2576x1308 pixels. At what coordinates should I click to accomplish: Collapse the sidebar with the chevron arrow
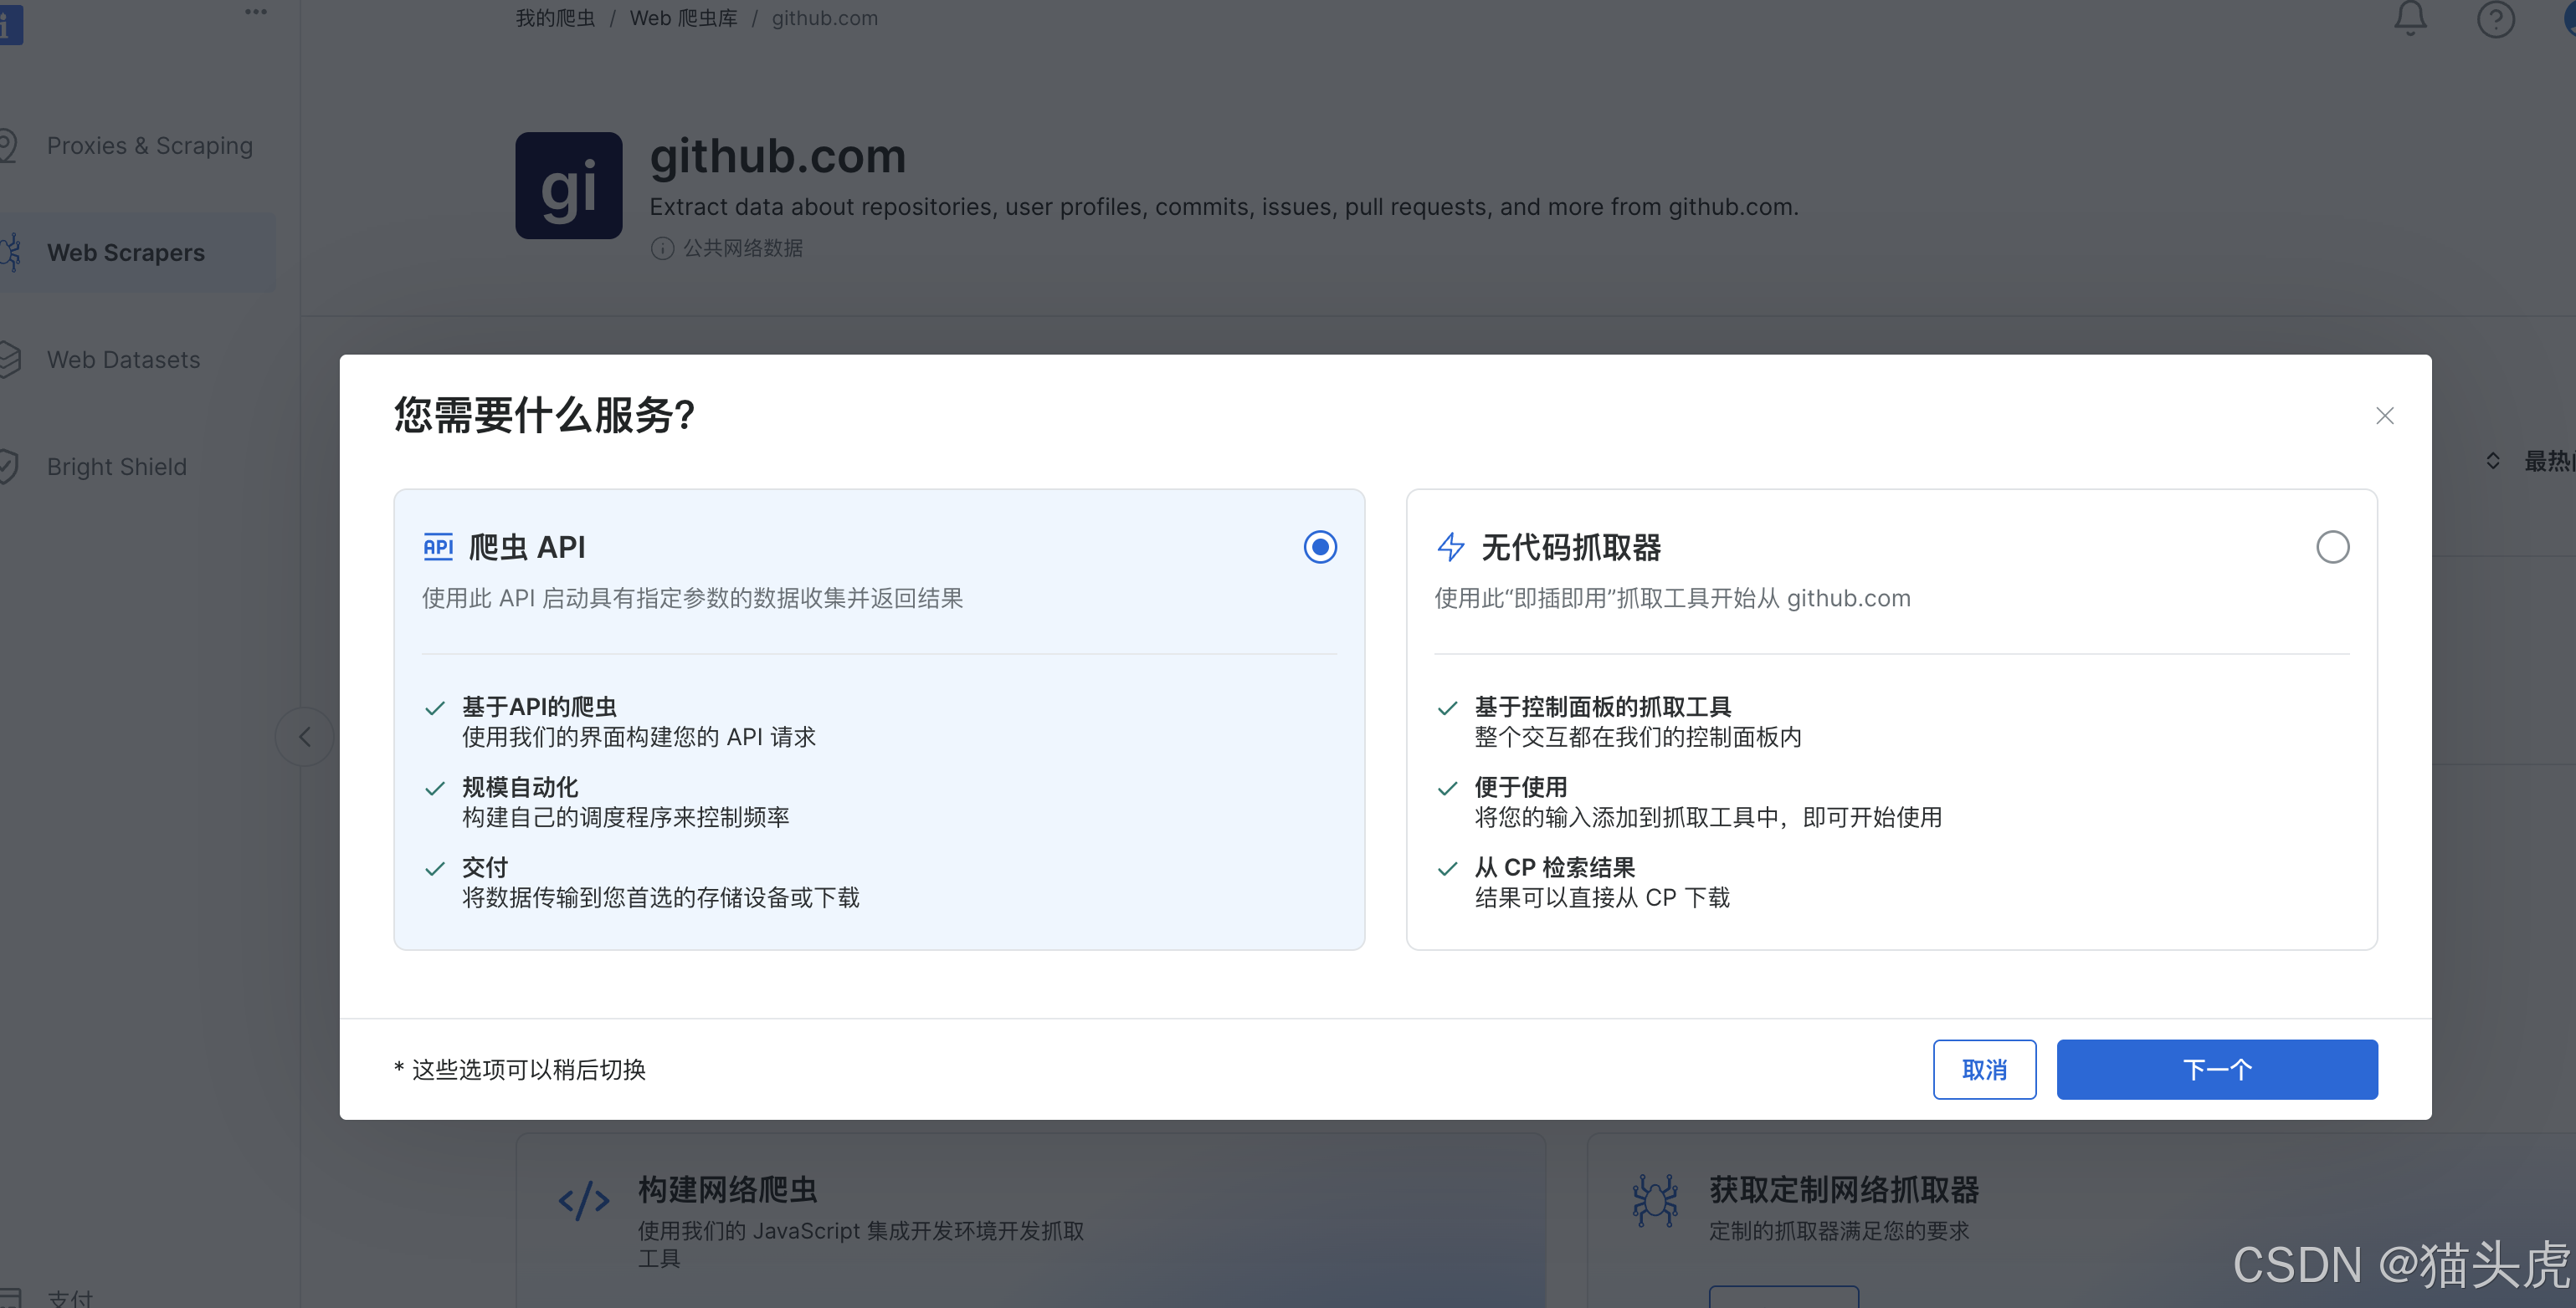[305, 738]
